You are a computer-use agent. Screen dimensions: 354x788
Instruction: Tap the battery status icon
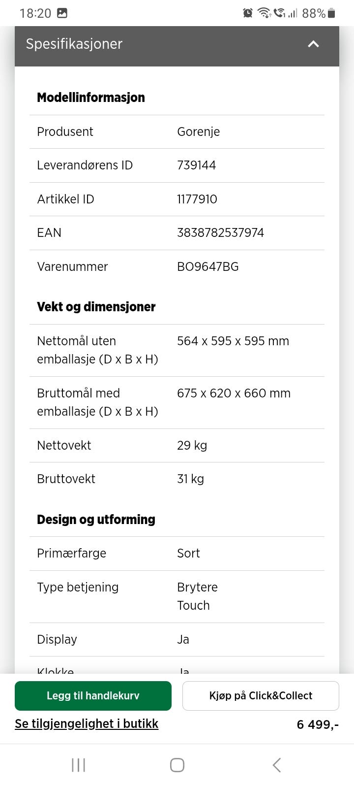tap(332, 13)
